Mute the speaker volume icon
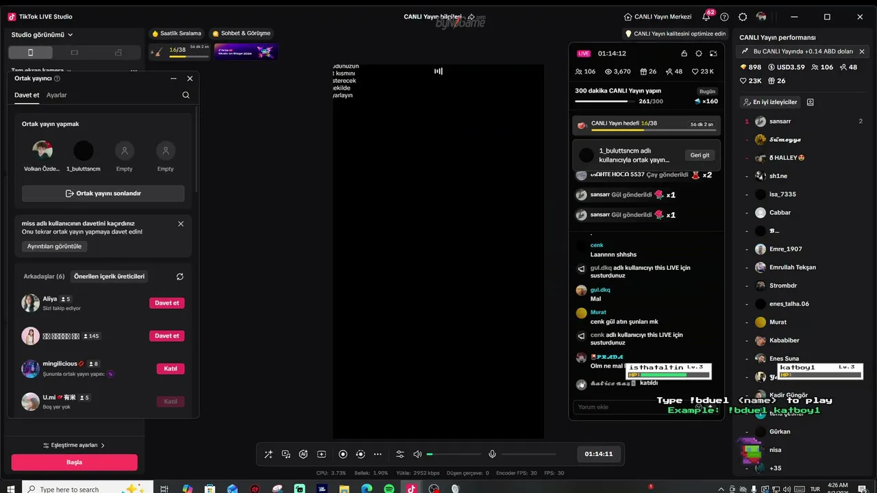Screen dimensions: 877x493 [x=417, y=454]
